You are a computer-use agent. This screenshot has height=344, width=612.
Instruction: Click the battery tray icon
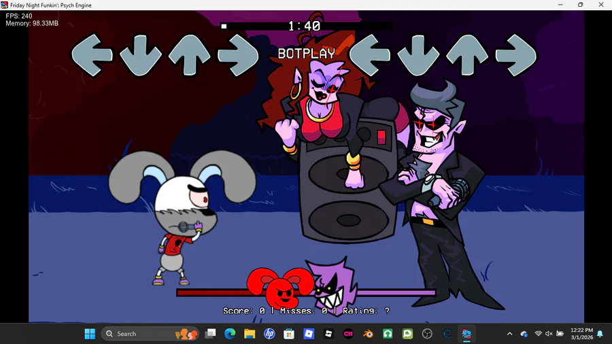[560, 334]
